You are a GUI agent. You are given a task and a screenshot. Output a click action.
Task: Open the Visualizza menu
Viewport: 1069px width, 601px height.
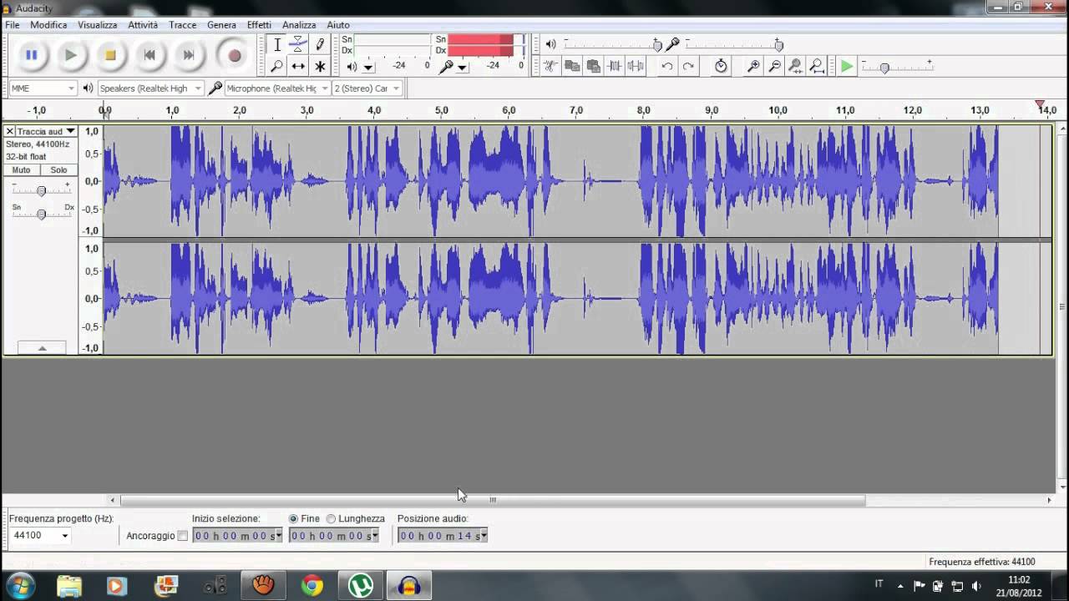pos(98,25)
